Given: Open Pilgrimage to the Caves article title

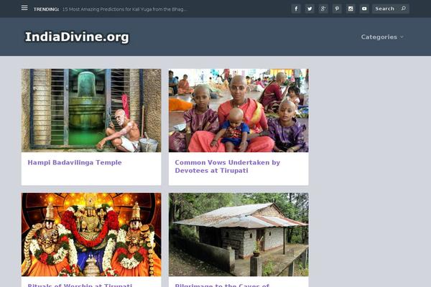Looking at the screenshot, I should [x=222, y=285].
